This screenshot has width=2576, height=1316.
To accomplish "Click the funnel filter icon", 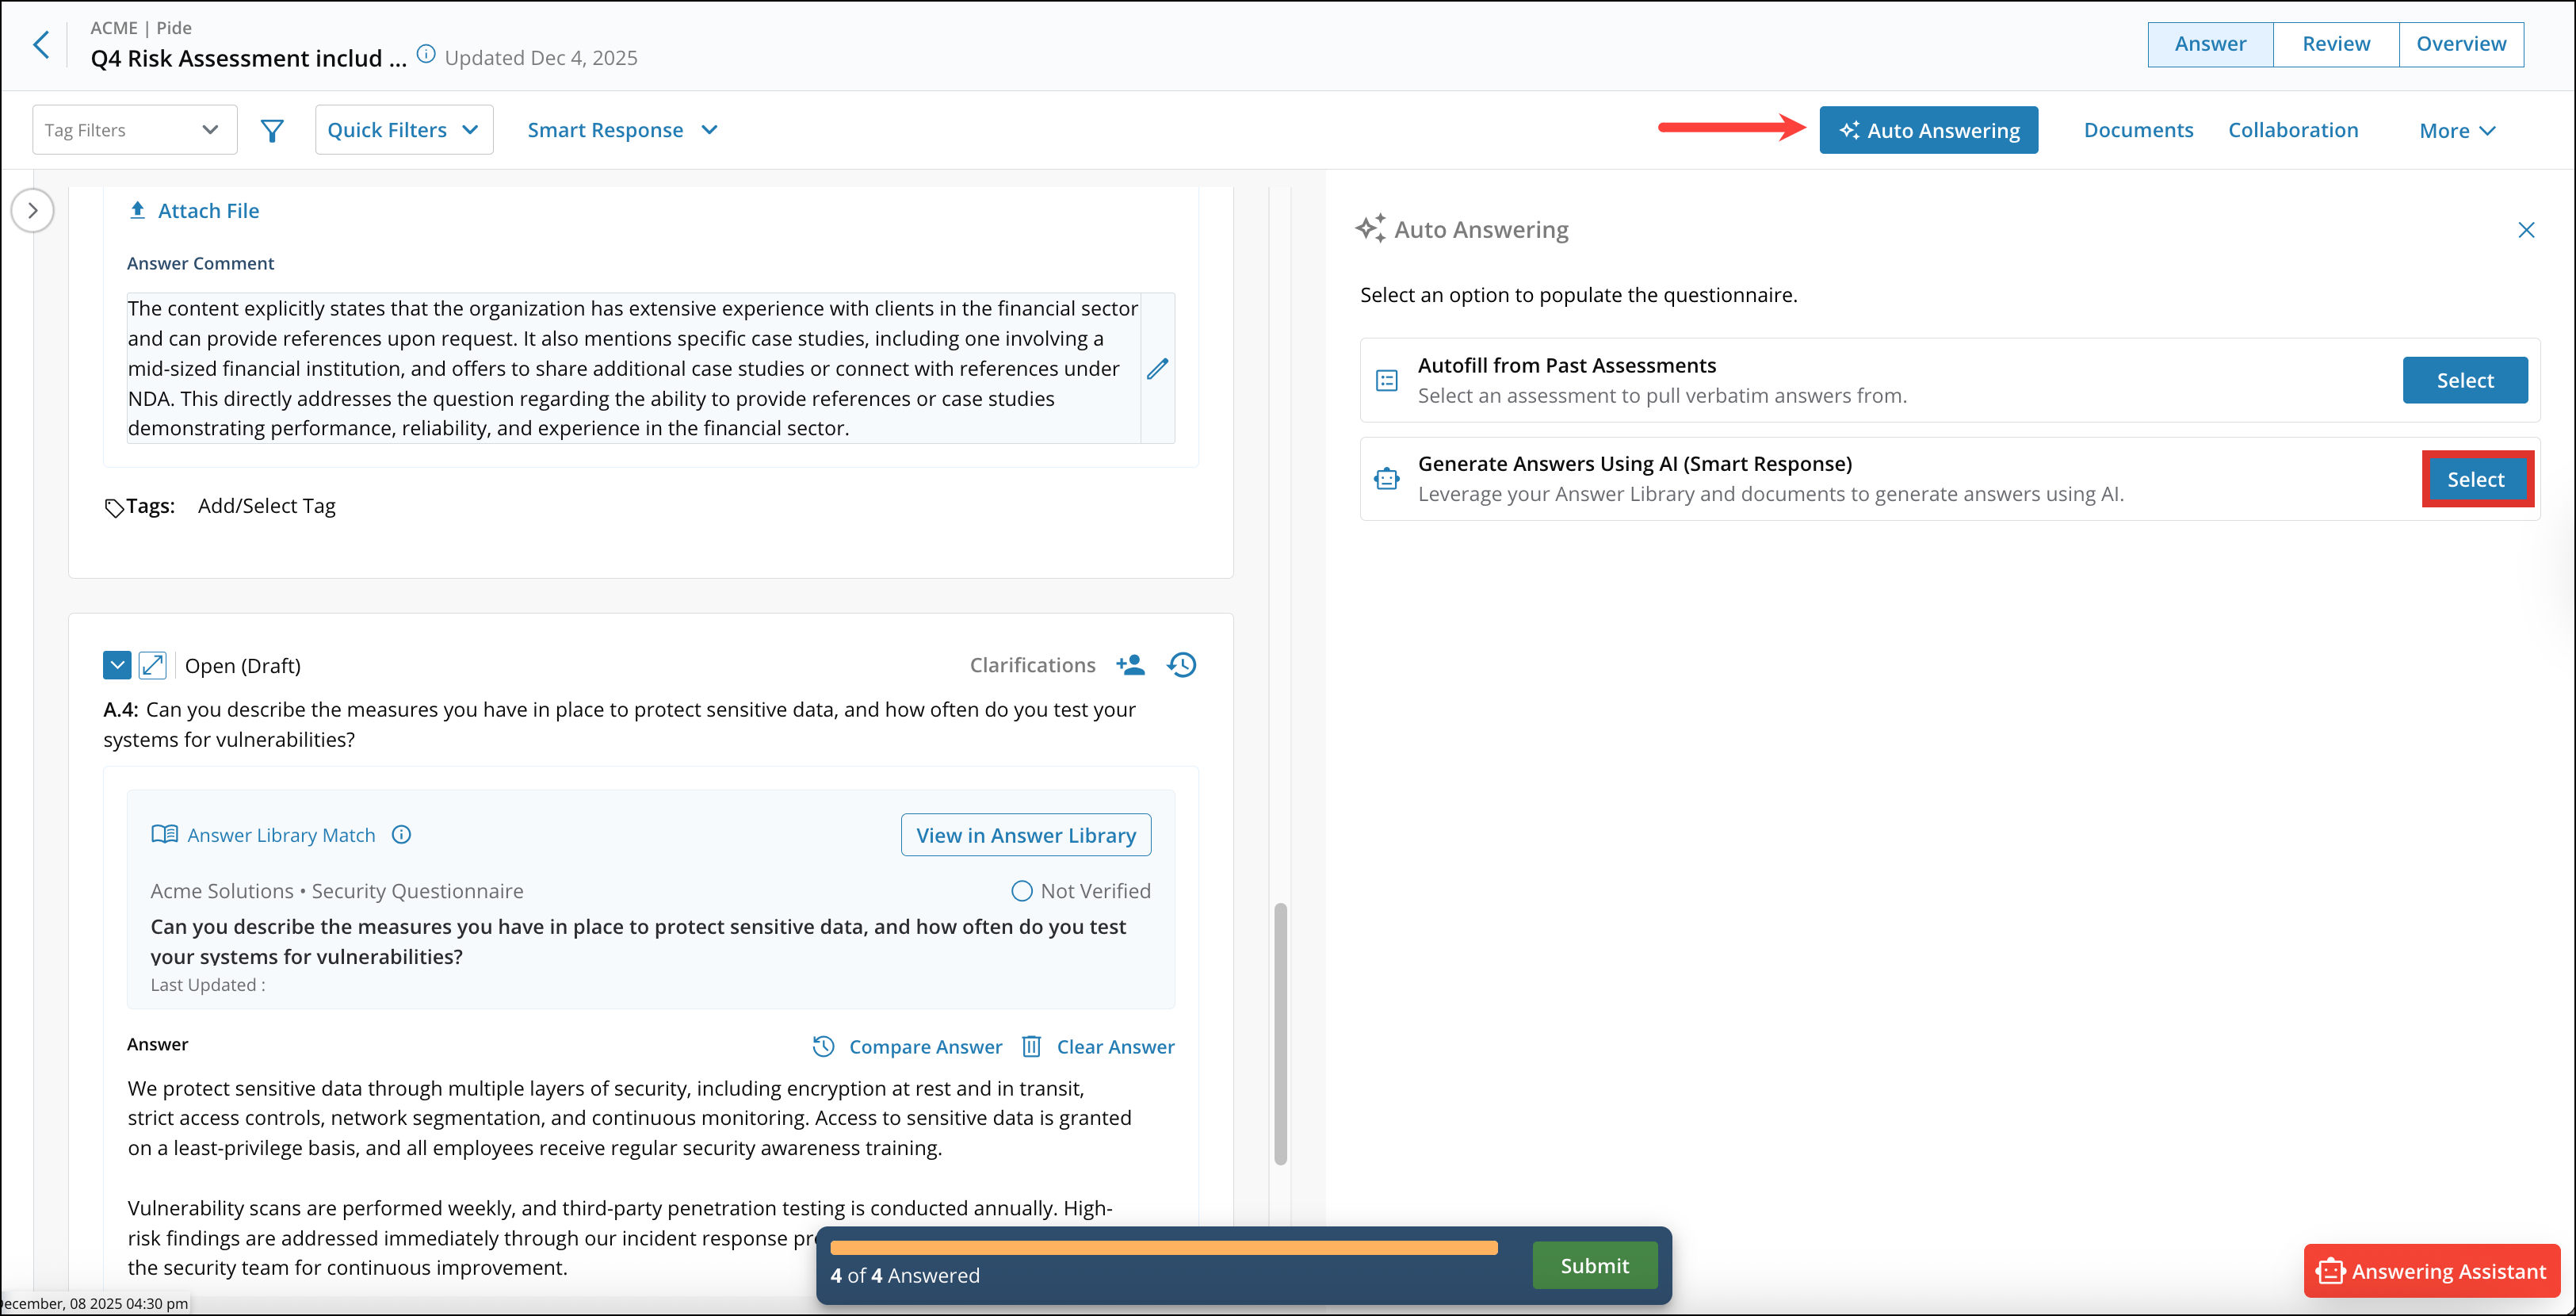I will point(272,130).
